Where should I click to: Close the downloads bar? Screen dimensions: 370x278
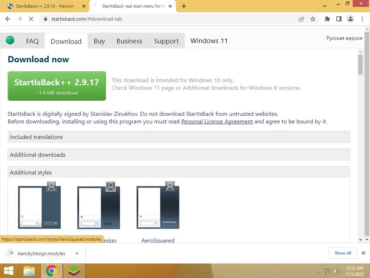tap(363, 253)
